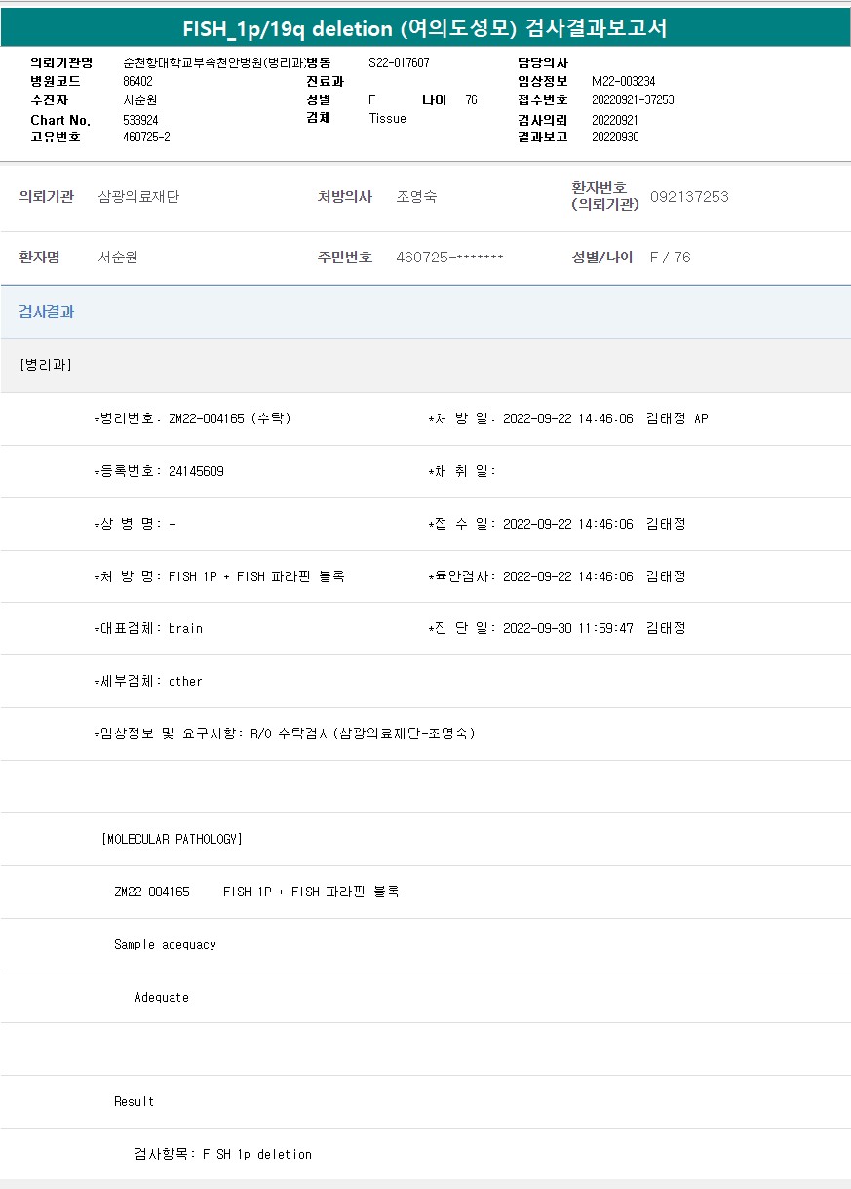Select the Adequate sample adequacy text

click(x=162, y=997)
